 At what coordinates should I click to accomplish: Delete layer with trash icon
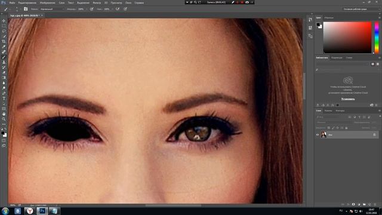point(375,204)
